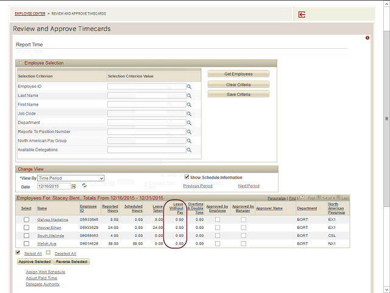Tick the select checkbox for Welch, Ava
This screenshot has width=390, height=293.
tap(26, 244)
